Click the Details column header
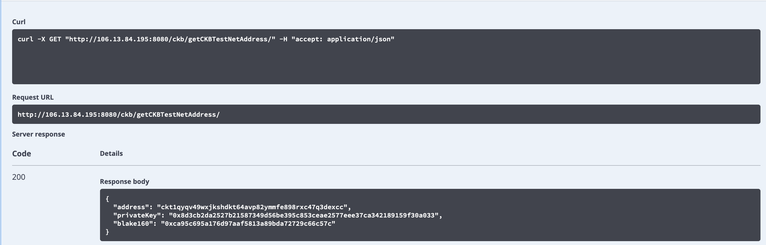The height and width of the screenshot is (245, 766). 111,154
